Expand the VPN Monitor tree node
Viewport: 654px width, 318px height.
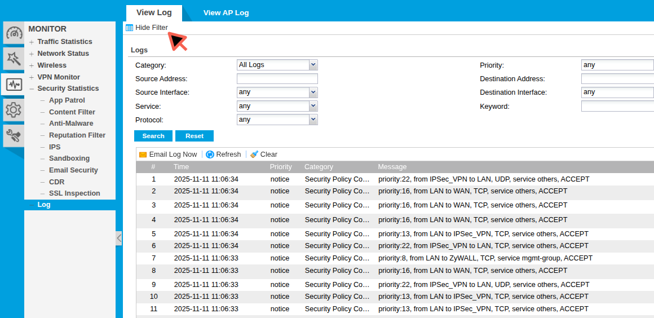point(31,78)
